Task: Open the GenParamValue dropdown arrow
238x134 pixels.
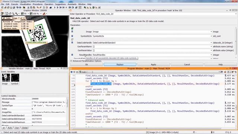Action: click(x=211, y=50)
